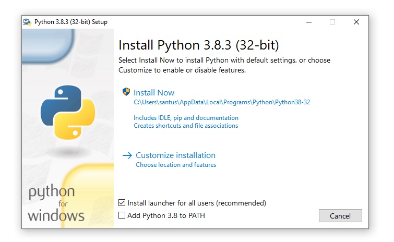Click 'Select Install Now to install Python' description text
Screen dimensions: 394x242
(x=224, y=65)
